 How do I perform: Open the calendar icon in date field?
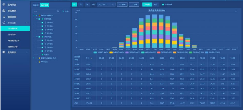(x=113, y=5)
